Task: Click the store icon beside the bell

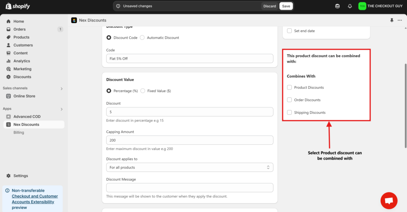Action: click(x=337, y=6)
